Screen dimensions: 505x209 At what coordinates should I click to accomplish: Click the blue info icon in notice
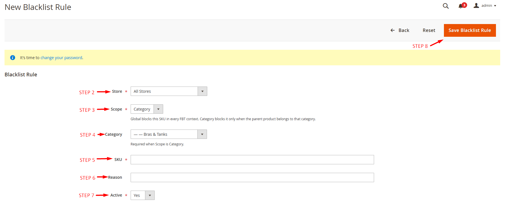(13, 58)
